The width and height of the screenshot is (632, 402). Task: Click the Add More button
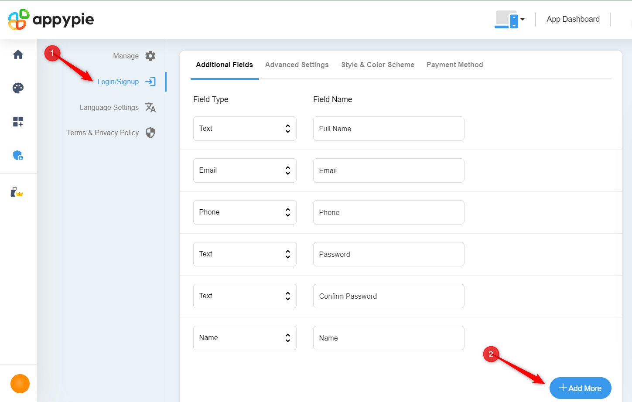coord(580,388)
